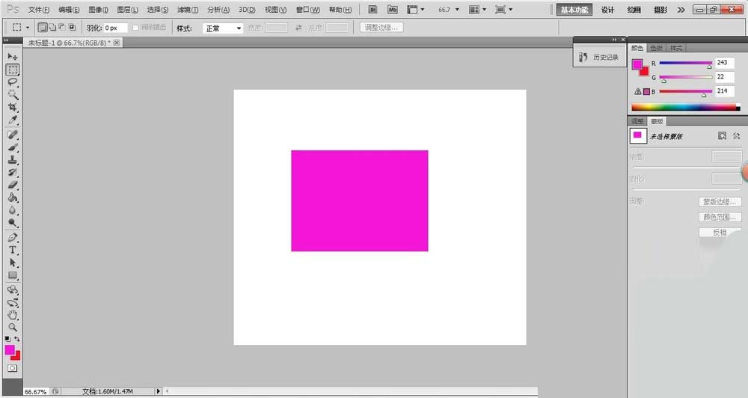This screenshot has height=398, width=748.
Task: Click the Design (设计) workspace button
Action: pos(607,10)
